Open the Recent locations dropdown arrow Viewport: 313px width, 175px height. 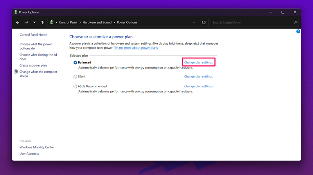point(34,23)
